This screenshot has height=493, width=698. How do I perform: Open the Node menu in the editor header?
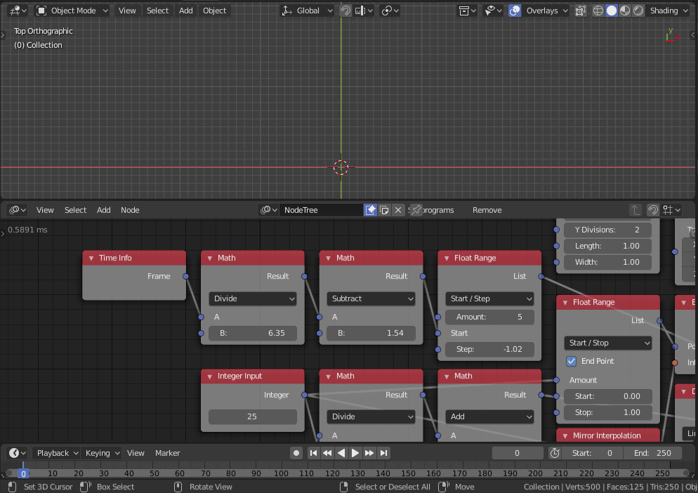coord(130,209)
